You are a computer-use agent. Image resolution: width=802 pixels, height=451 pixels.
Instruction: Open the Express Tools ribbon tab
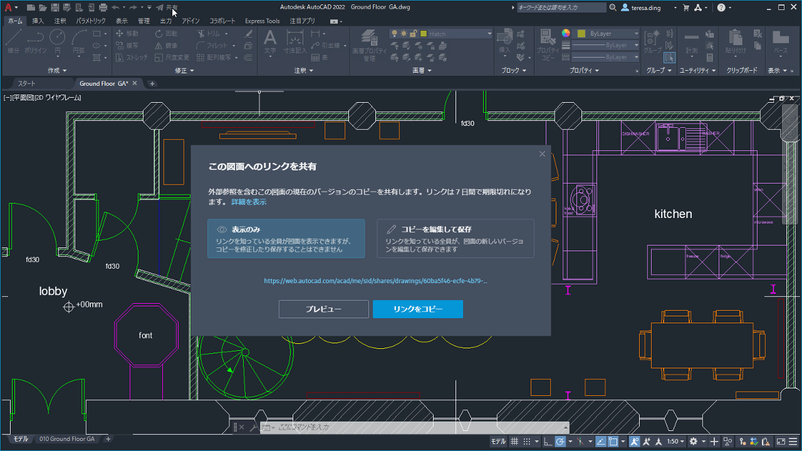click(263, 21)
